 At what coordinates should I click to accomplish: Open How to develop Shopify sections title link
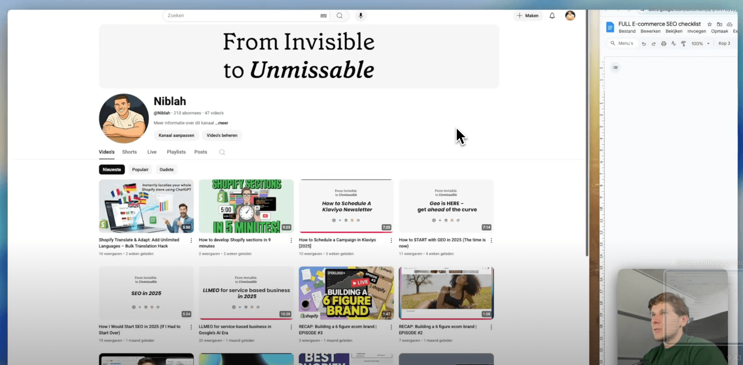point(235,243)
